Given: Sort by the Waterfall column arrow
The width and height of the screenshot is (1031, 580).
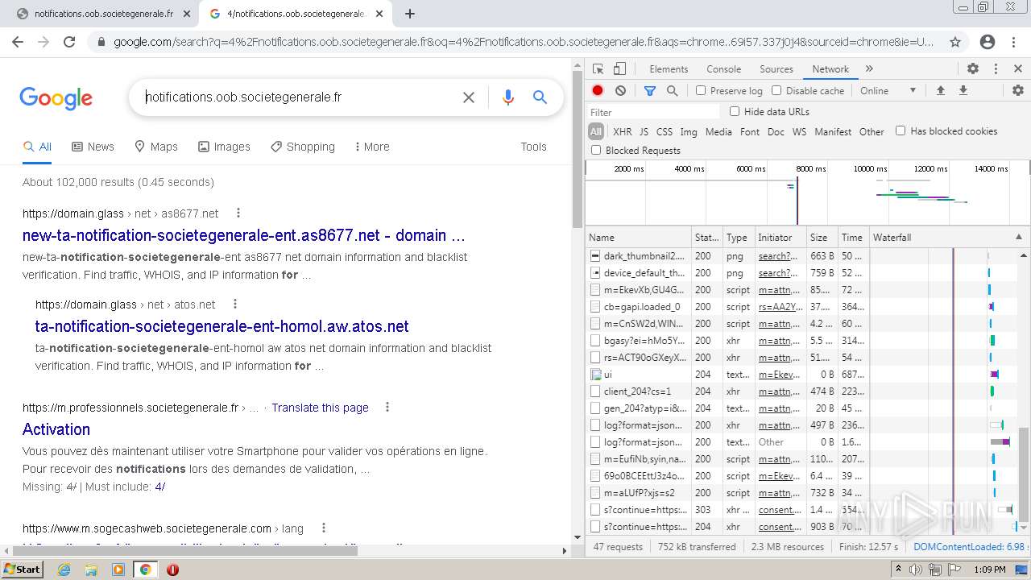Looking at the screenshot, I should [x=1018, y=238].
